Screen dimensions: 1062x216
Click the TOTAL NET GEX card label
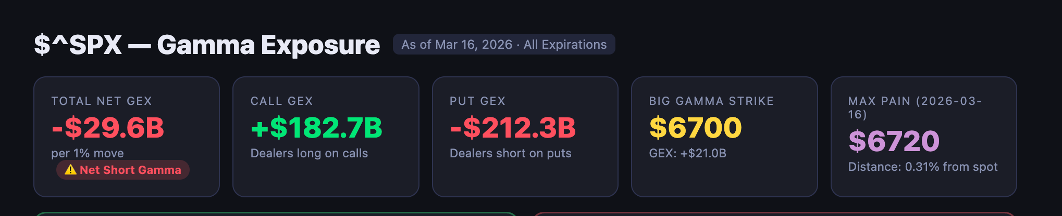102,101
